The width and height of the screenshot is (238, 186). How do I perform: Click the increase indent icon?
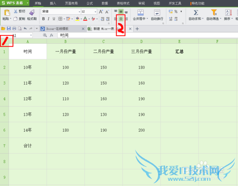tap(108, 19)
